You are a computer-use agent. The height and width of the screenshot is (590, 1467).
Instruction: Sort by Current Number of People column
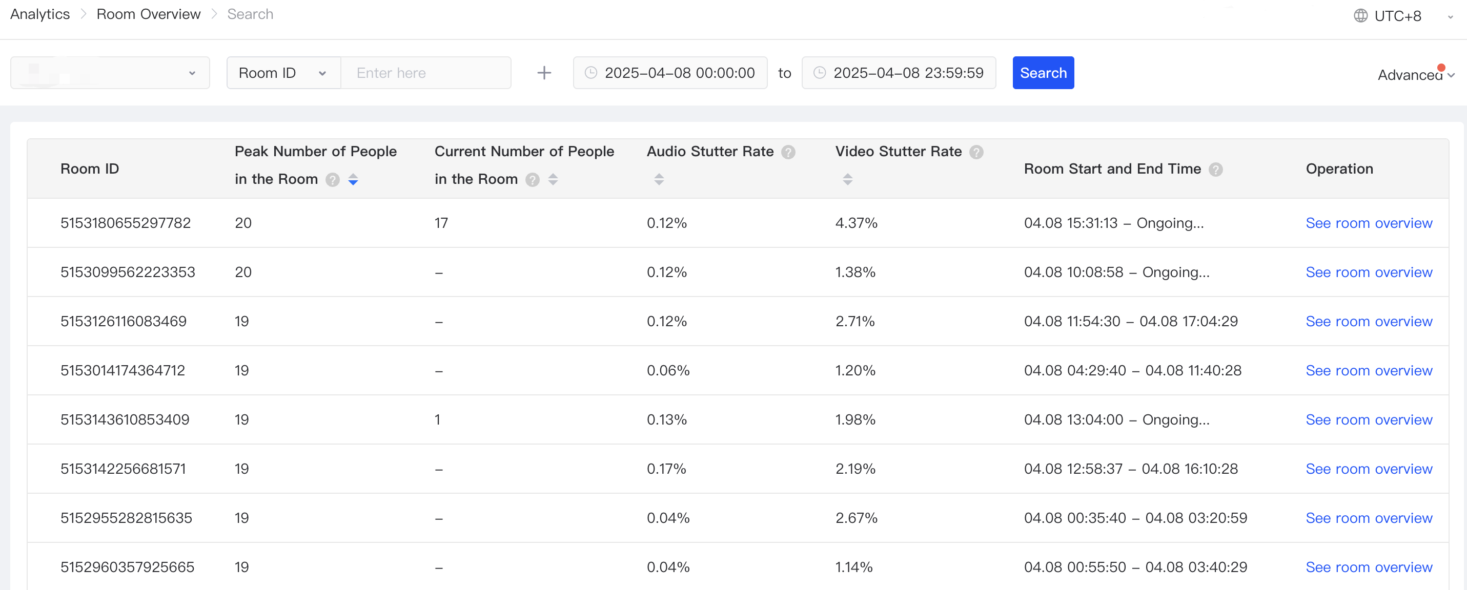click(553, 180)
